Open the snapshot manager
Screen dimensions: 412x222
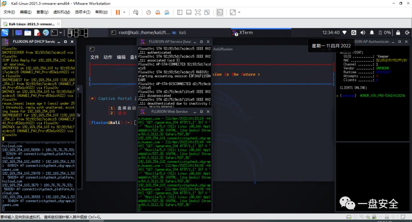point(167,12)
